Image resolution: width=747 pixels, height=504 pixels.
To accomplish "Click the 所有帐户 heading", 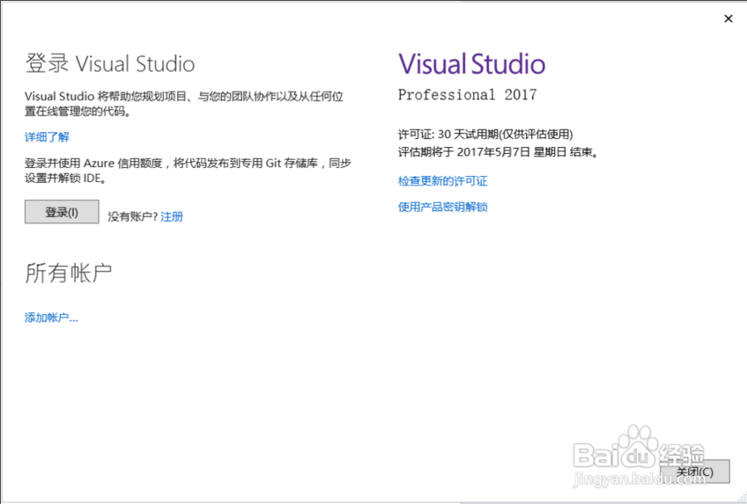I will [69, 273].
